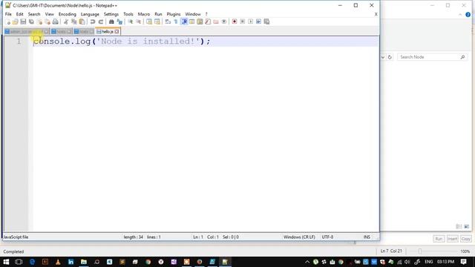
Task: Toggle synchronize horizontal scrolling icon
Action: pyautogui.click(x=157, y=22)
